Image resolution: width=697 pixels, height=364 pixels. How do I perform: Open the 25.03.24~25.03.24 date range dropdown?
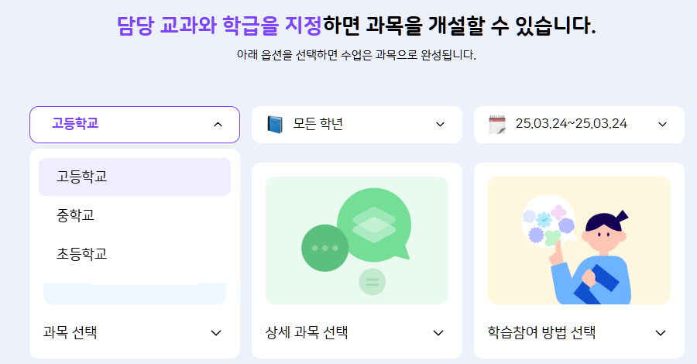[579, 125]
